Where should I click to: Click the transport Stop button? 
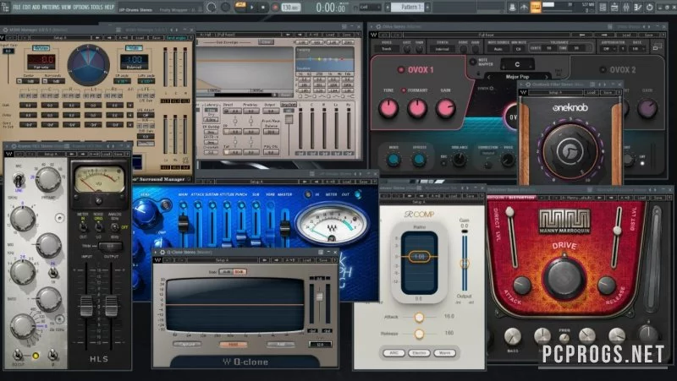tap(263, 8)
